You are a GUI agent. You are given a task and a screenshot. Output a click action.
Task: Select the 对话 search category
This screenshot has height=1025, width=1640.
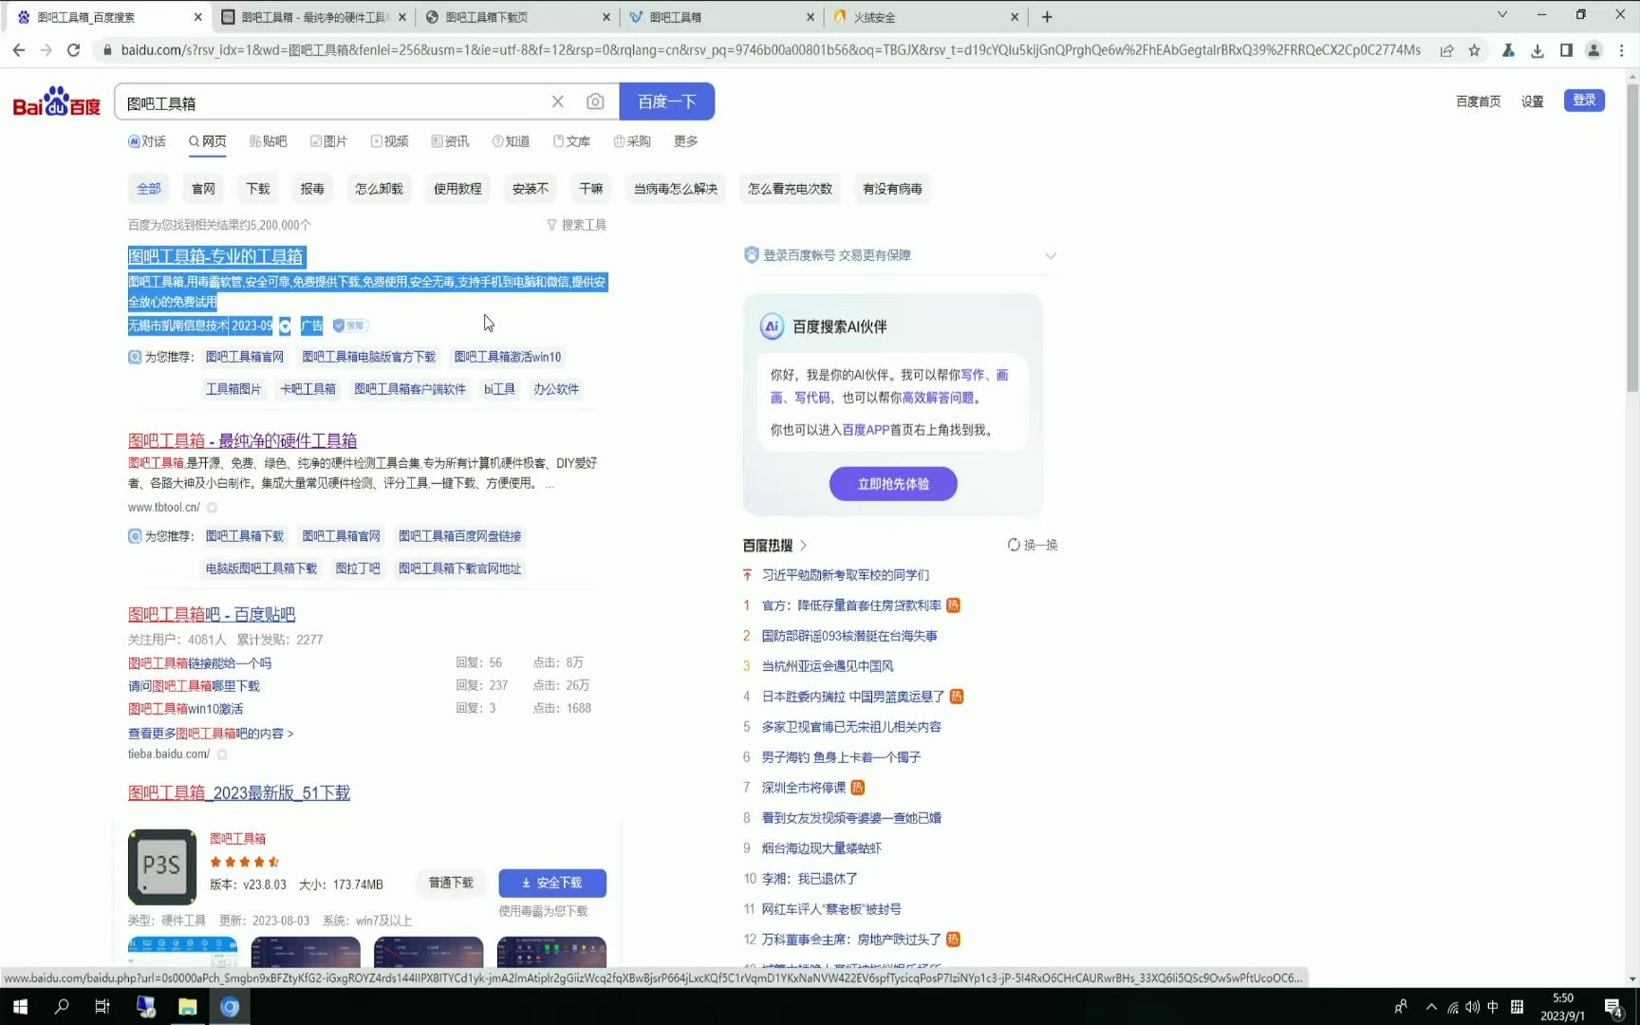pos(147,141)
